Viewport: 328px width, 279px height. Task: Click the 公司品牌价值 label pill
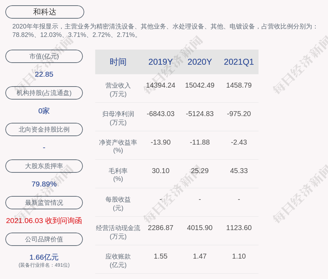click(x=44, y=239)
